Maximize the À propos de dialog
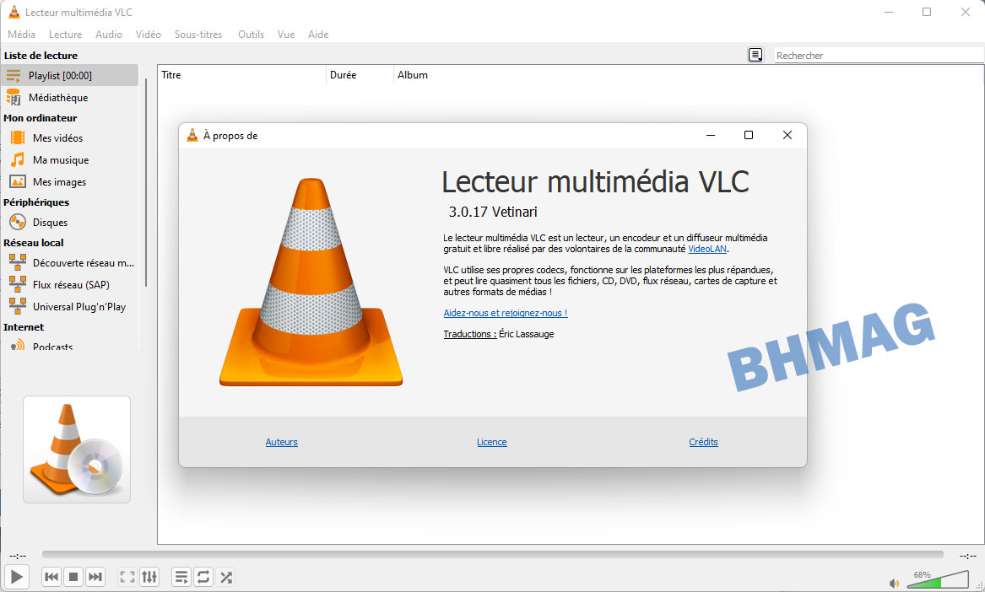 tap(748, 135)
